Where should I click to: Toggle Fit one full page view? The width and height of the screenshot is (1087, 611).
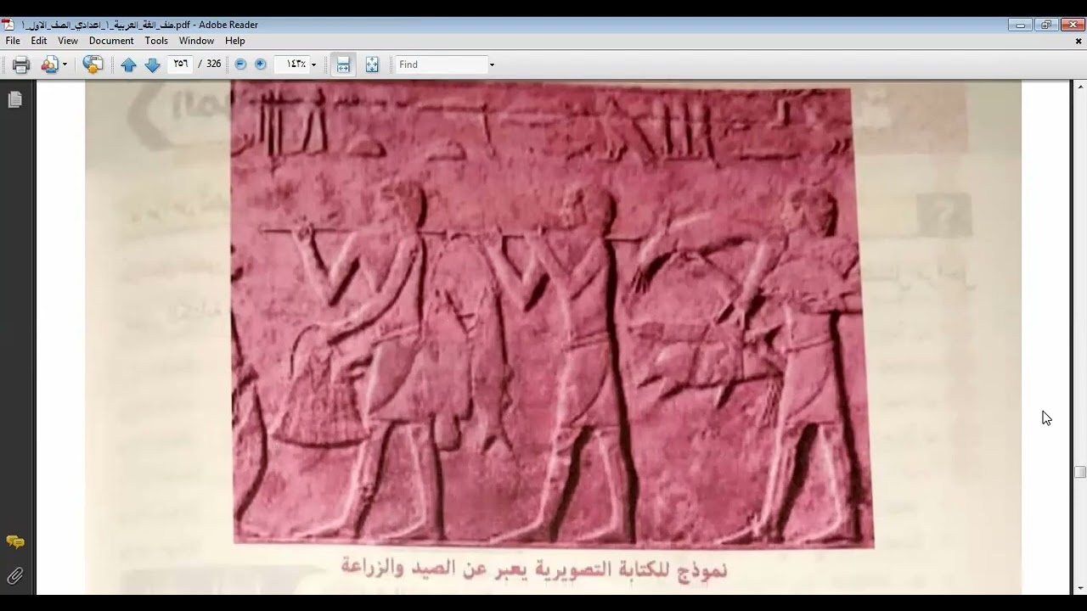click(372, 64)
